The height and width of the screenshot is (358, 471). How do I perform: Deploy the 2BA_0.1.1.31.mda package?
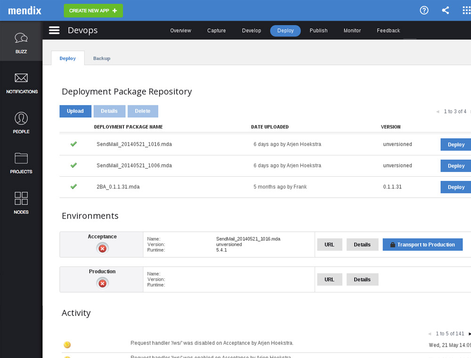click(x=455, y=187)
